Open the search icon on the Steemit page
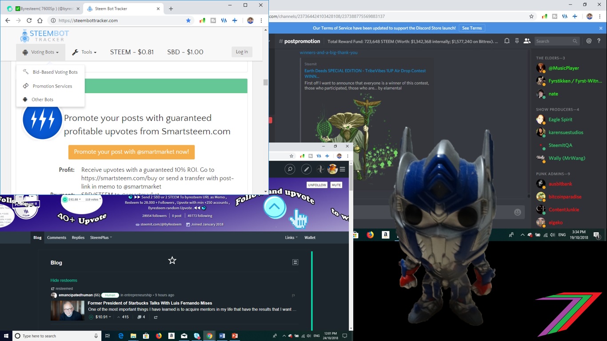Viewport: 607px width, 341px height. click(290, 169)
